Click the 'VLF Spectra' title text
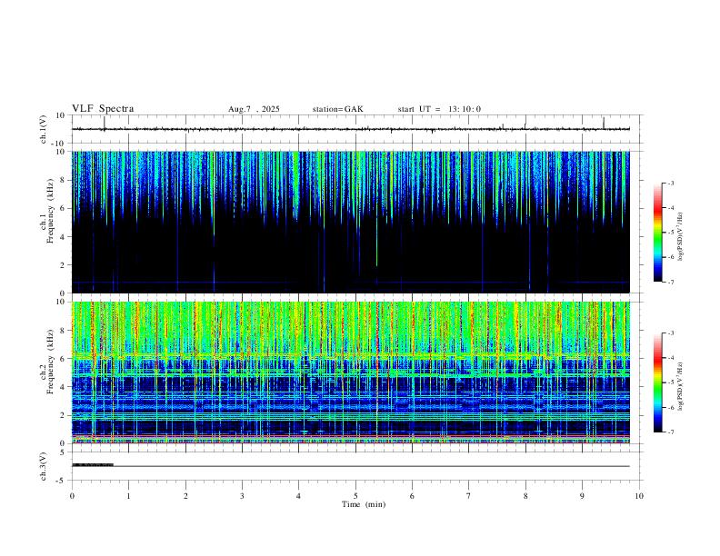Image resolution: width=720 pixels, height=556 pixels. (103, 109)
